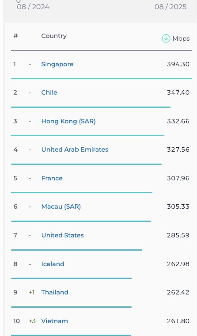Open the Iceland country page
The height and width of the screenshot is (336, 197).
pos(53,264)
